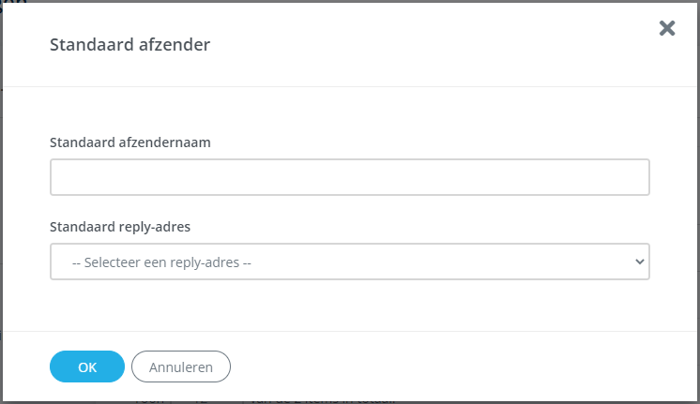Save default sender settings with OK

pyautogui.click(x=87, y=367)
